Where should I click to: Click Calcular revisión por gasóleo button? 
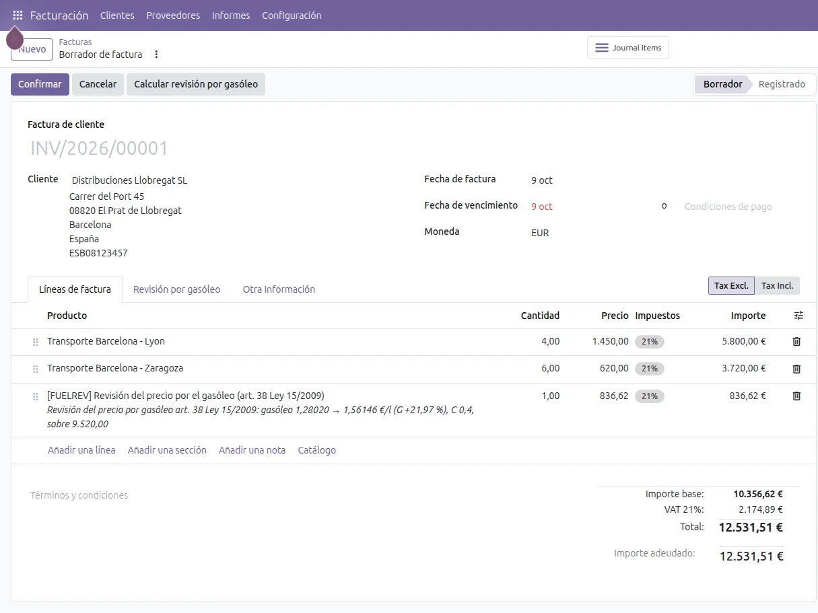196,84
